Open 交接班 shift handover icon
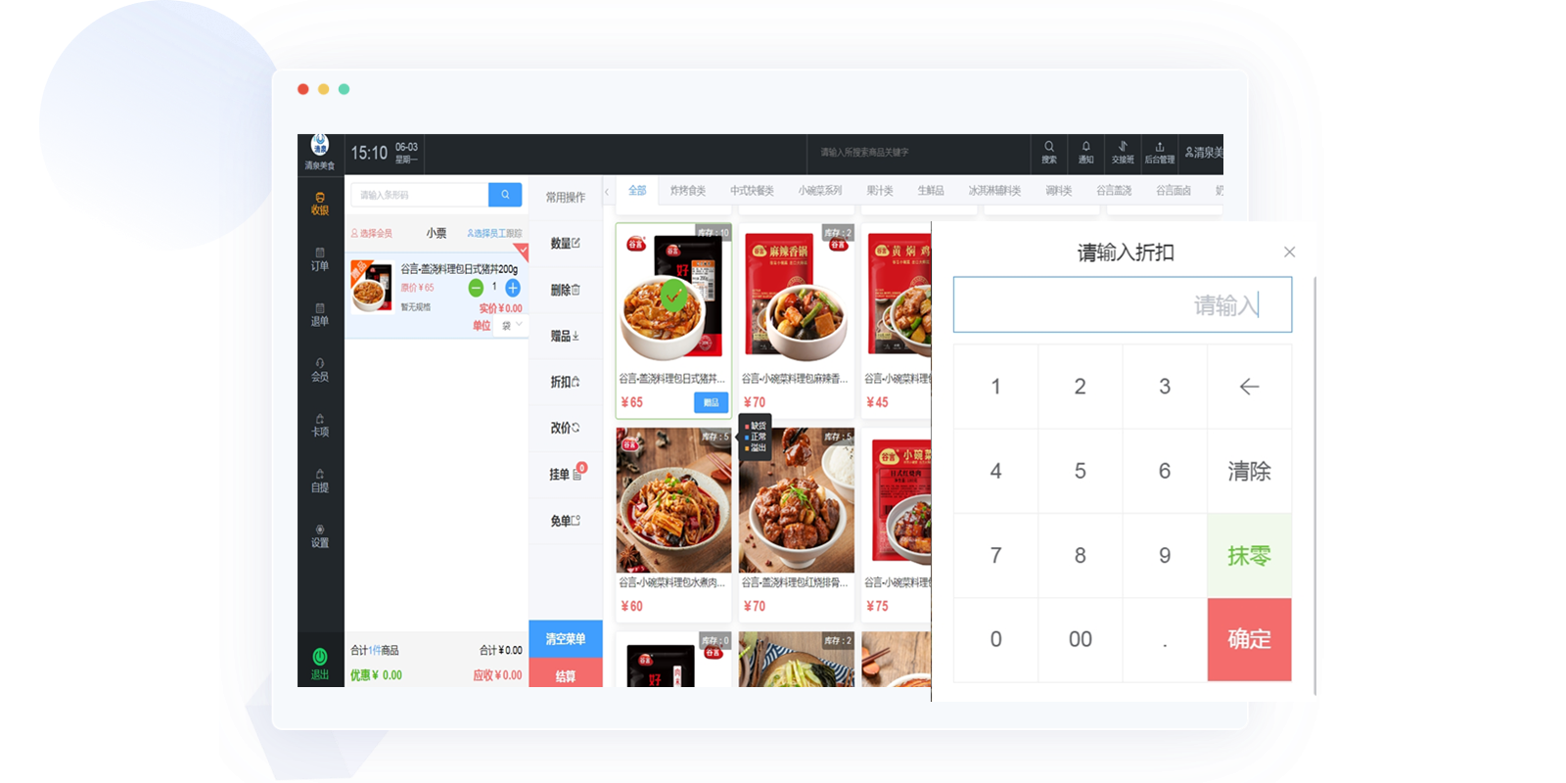 pyautogui.click(x=1123, y=152)
